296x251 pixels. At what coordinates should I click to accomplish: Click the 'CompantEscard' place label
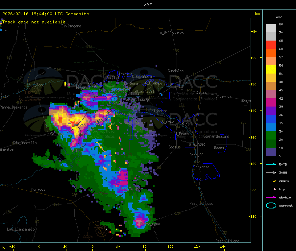216,137
